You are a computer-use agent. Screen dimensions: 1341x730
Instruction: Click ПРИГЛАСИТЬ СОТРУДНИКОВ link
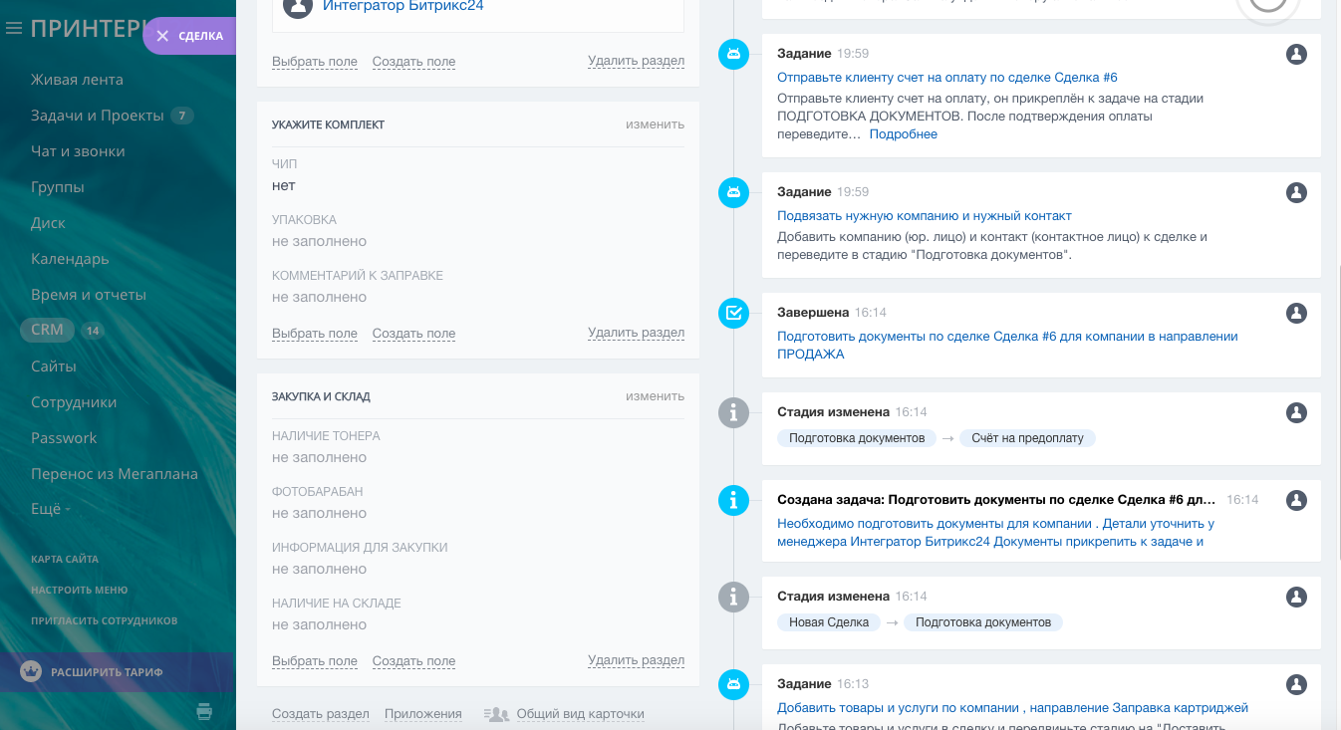pos(105,620)
